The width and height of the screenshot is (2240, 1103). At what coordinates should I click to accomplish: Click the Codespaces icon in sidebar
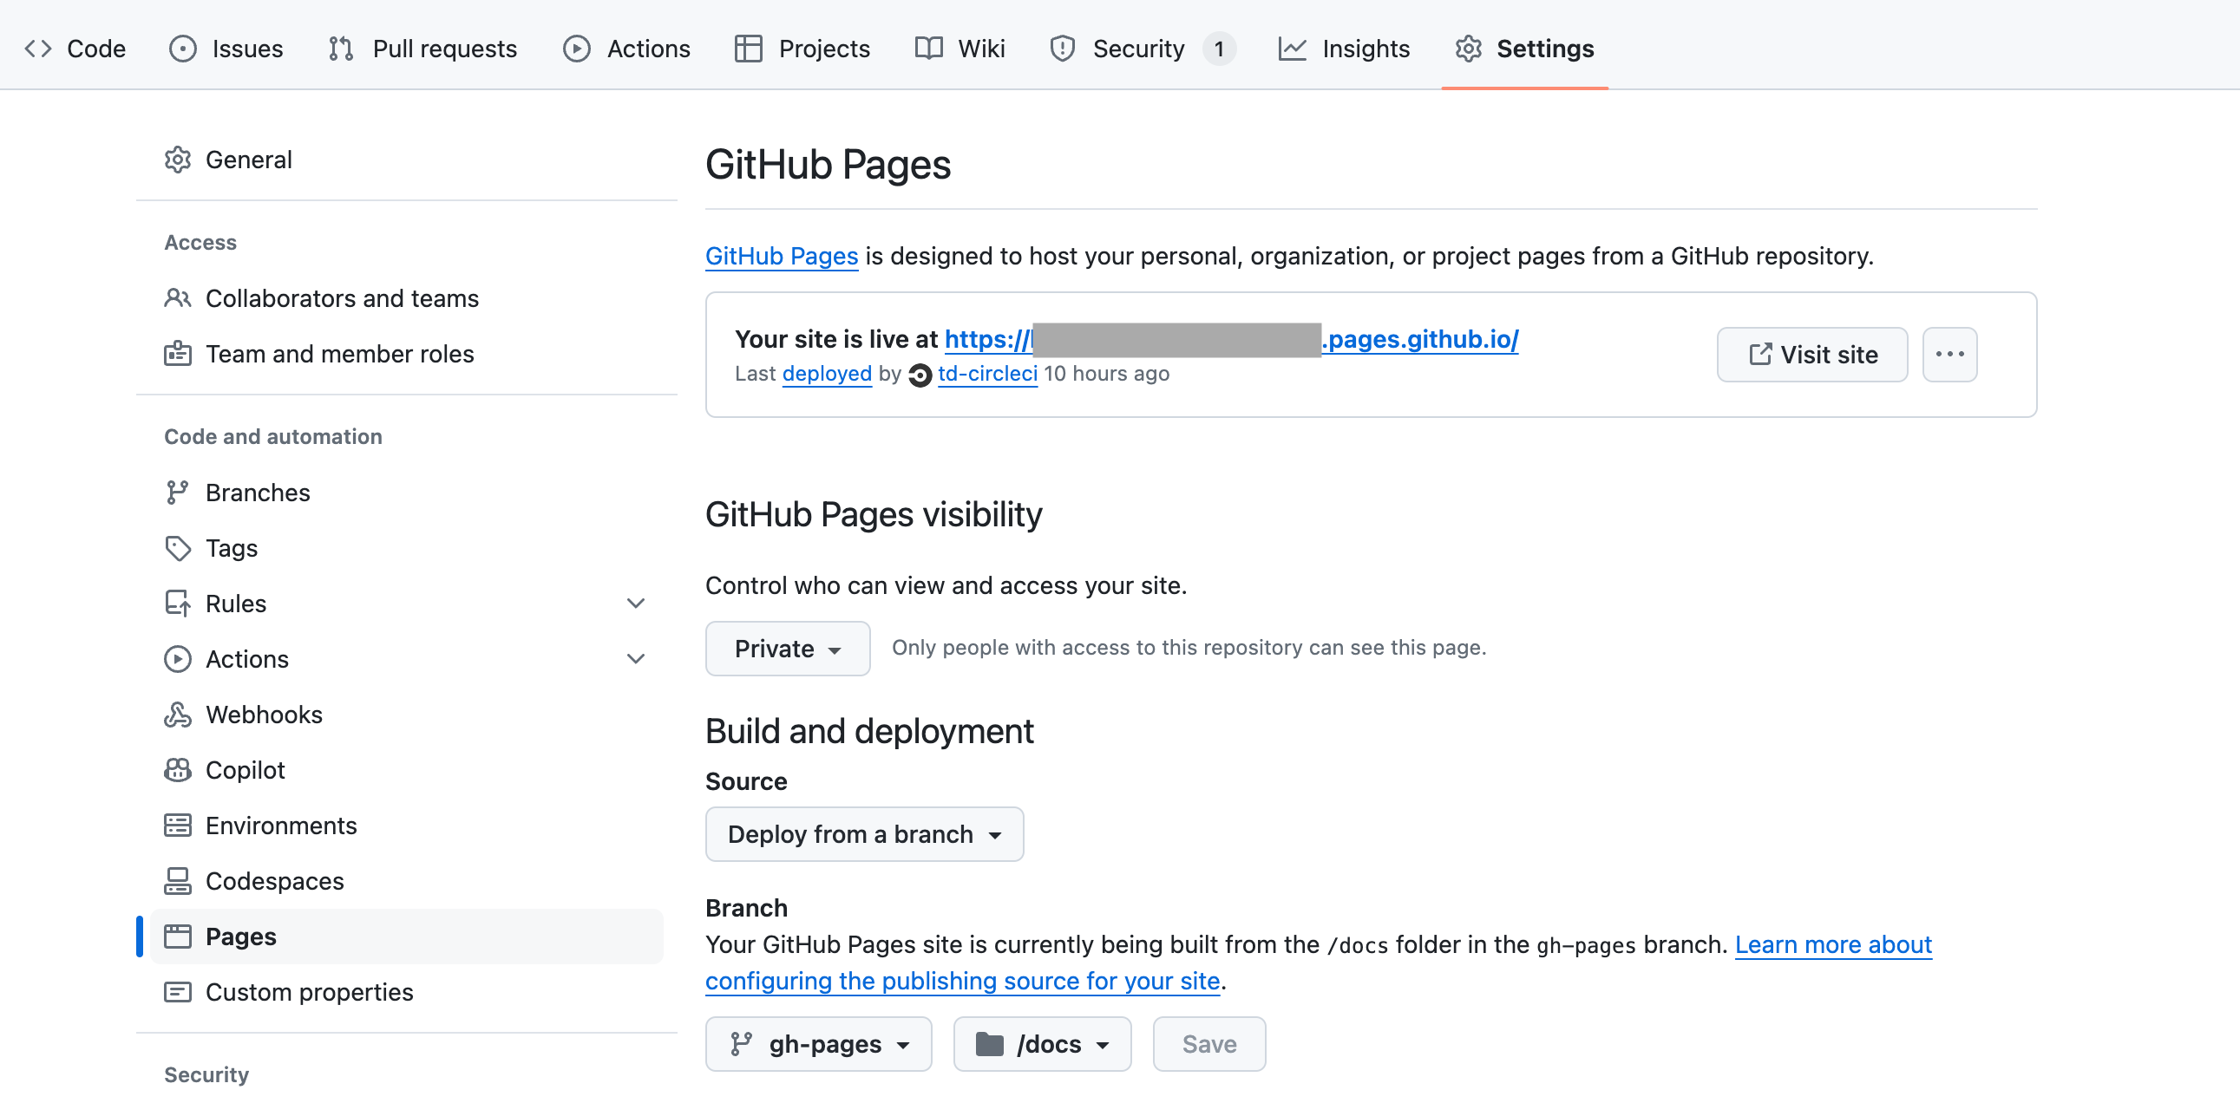(x=177, y=880)
